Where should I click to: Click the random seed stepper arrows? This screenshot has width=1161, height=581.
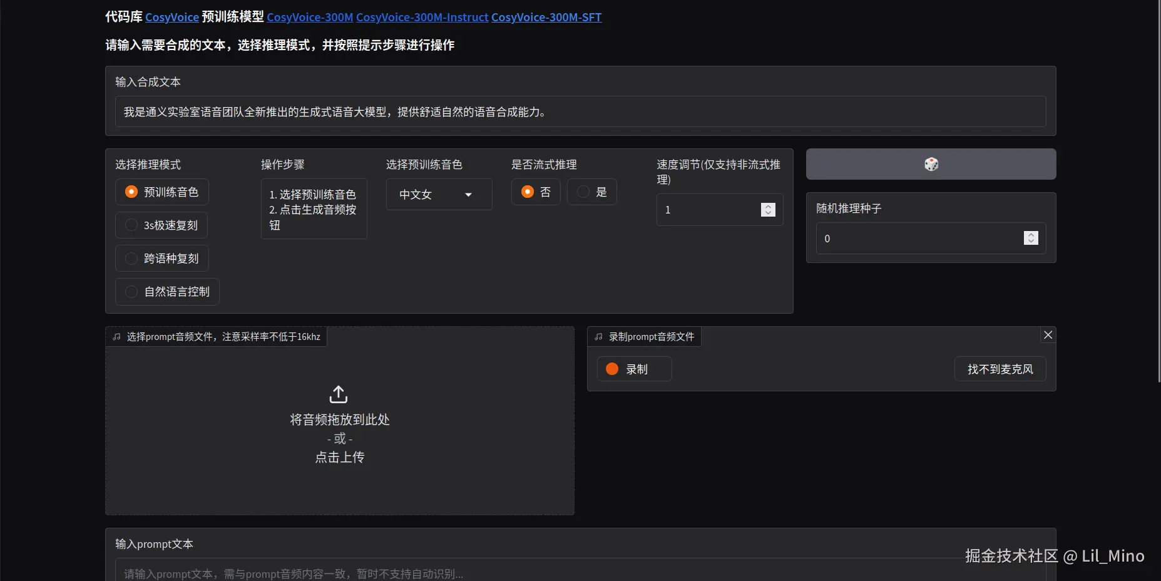point(1031,238)
